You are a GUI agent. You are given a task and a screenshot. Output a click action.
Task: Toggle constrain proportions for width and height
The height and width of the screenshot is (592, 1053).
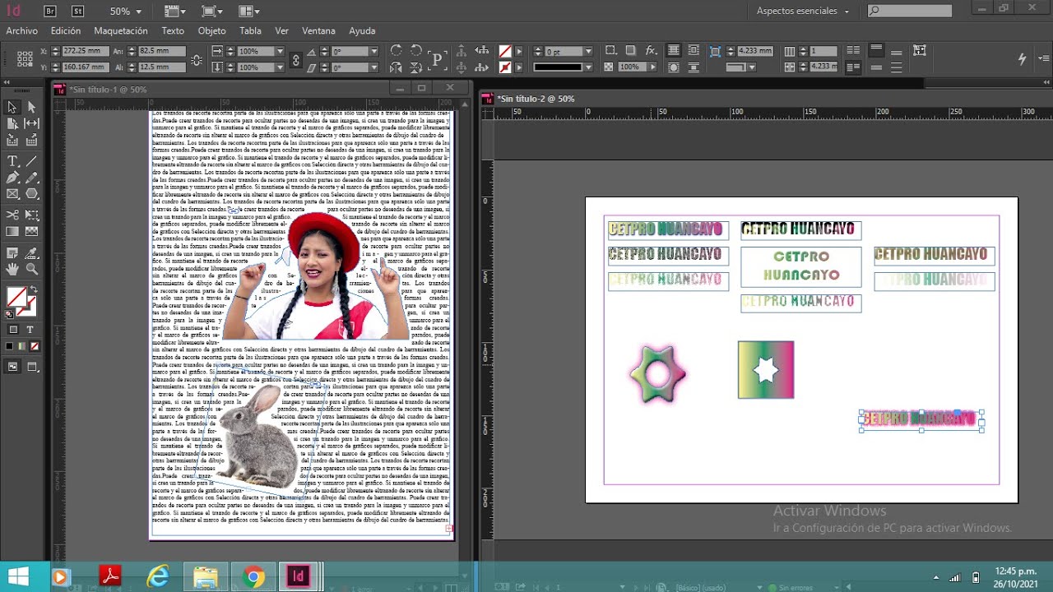click(x=197, y=59)
